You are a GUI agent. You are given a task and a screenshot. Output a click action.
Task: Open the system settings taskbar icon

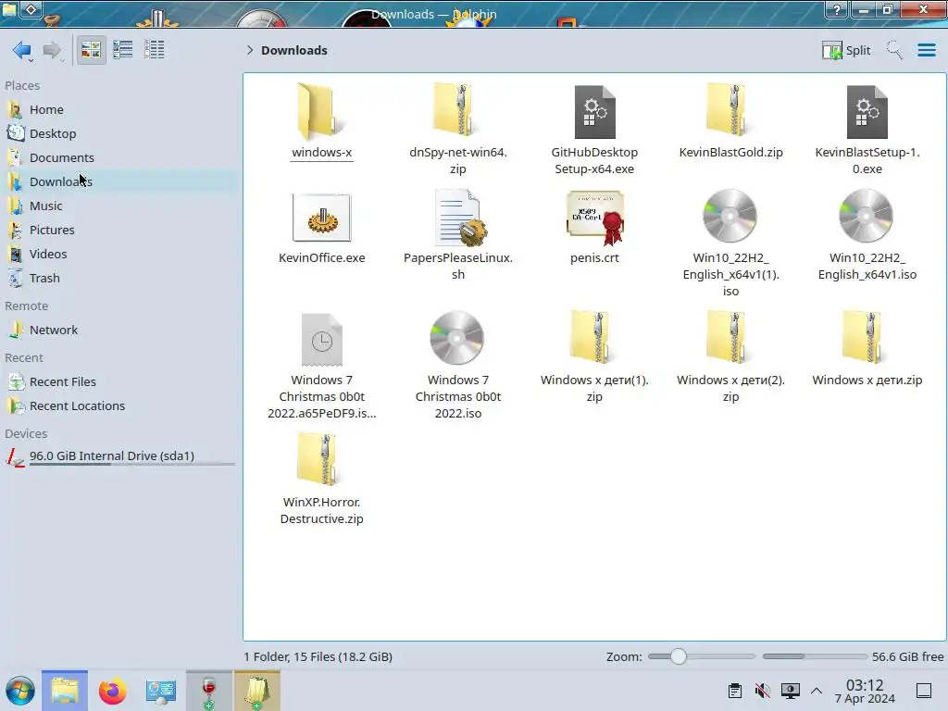161,691
